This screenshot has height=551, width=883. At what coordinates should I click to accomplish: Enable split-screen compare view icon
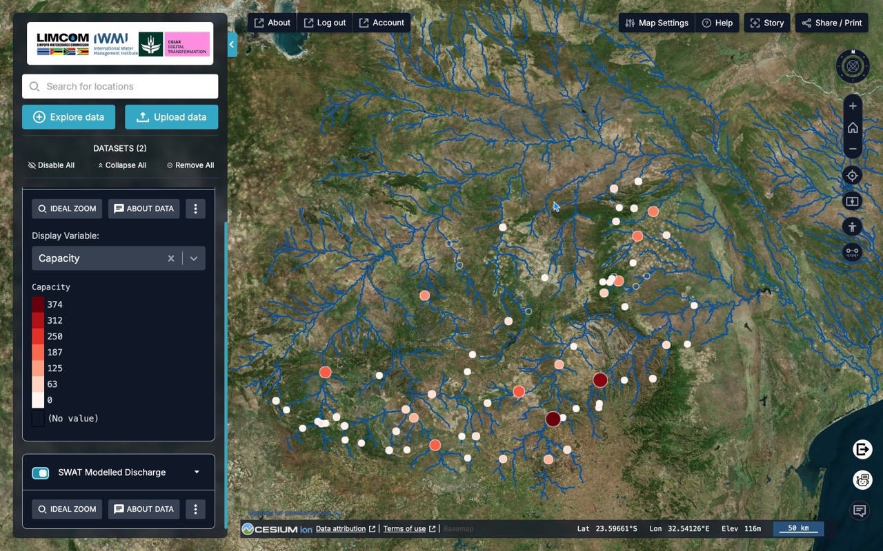tap(853, 201)
